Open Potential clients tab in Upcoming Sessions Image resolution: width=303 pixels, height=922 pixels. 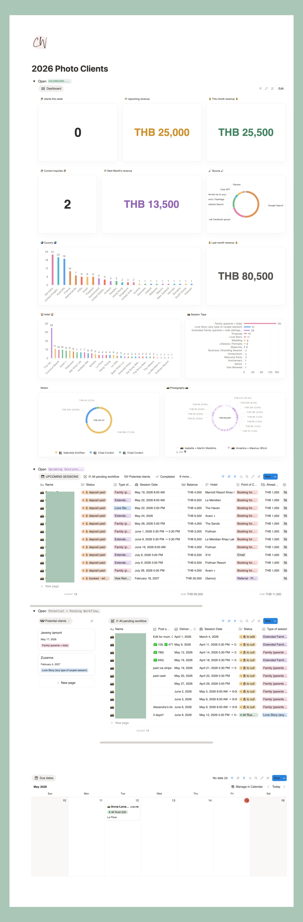(137, 476)
